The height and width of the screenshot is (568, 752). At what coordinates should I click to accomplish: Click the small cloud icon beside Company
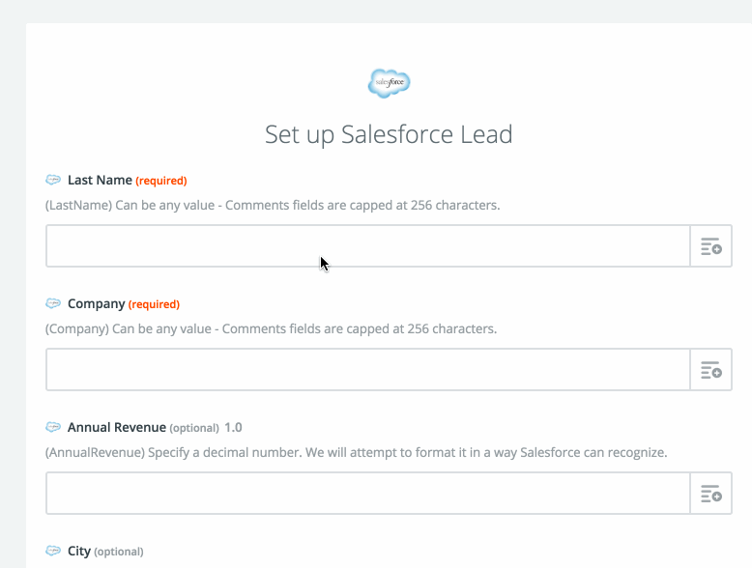(53, 304)
